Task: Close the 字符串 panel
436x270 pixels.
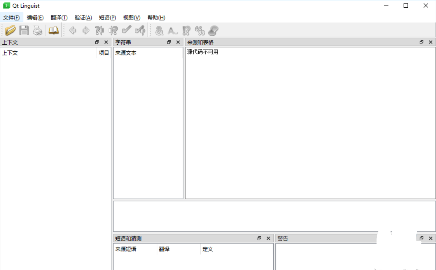Action: click(x=178, y=42)
